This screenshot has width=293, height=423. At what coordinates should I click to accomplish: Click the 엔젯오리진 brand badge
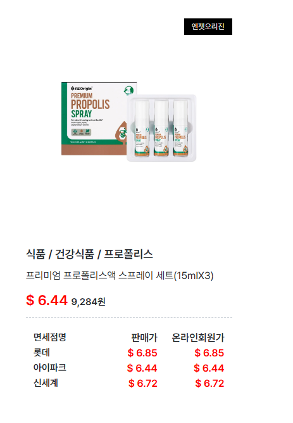(x=208, y=27)
